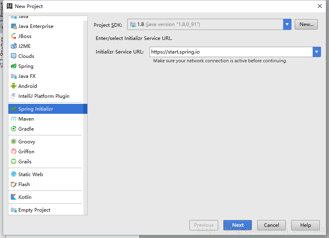Click the Grails green icon

[14, 162]
